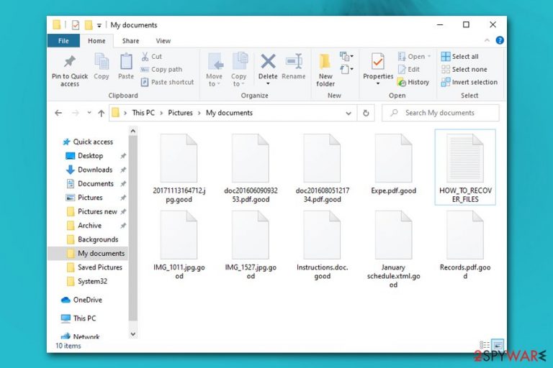This screenshot has height=368, width=553.
Task: Click the Rename icon
Action: pos(294,62)
